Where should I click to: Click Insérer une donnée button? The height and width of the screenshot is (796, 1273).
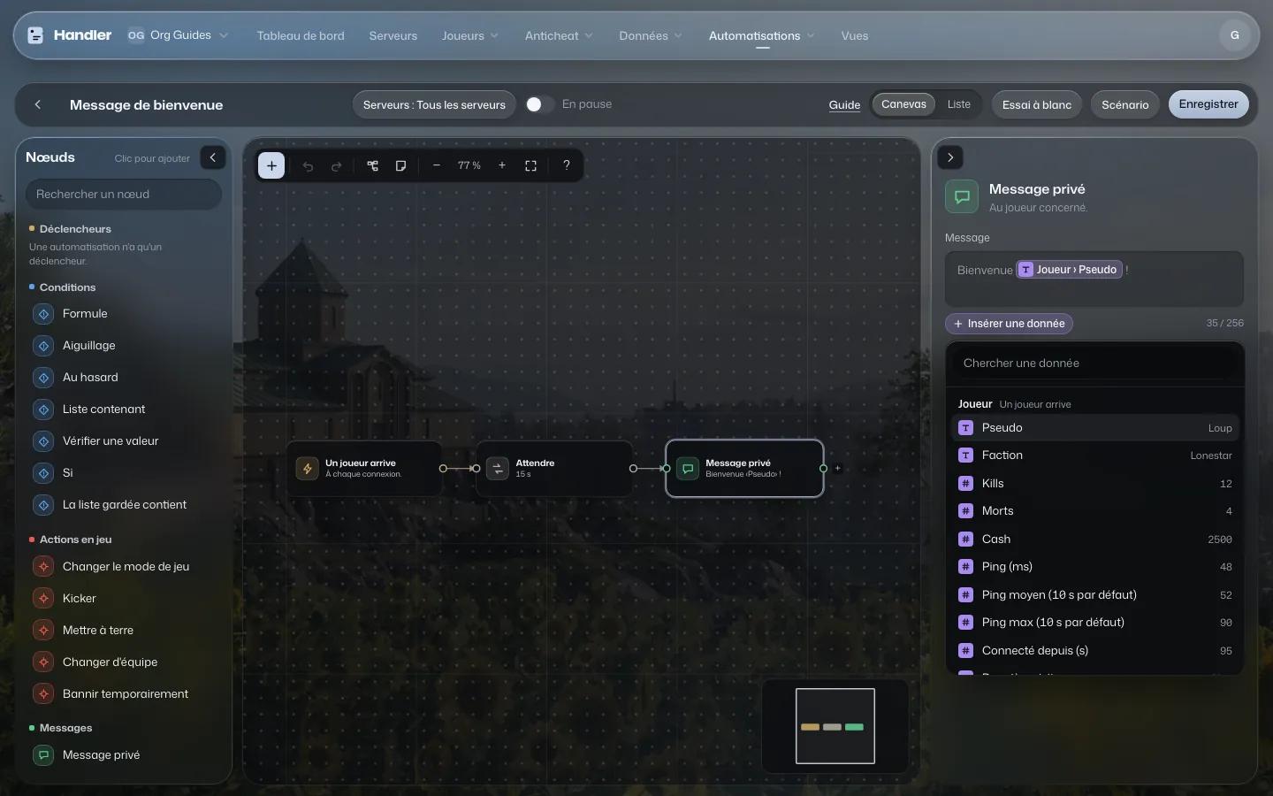click(x=1009, y=324)
